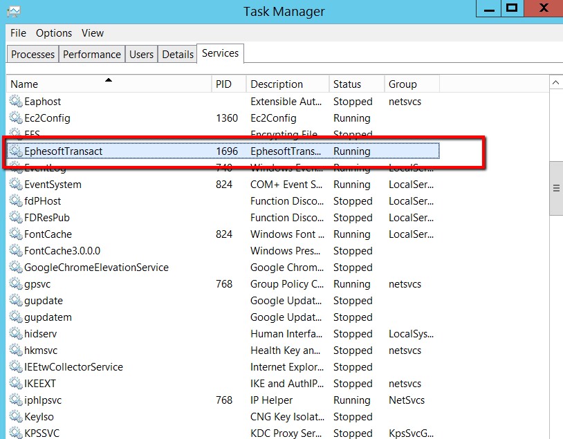563x439 pixels.
Task: Click the gear icon beside gpsvc
Action: tap(16, 283)
